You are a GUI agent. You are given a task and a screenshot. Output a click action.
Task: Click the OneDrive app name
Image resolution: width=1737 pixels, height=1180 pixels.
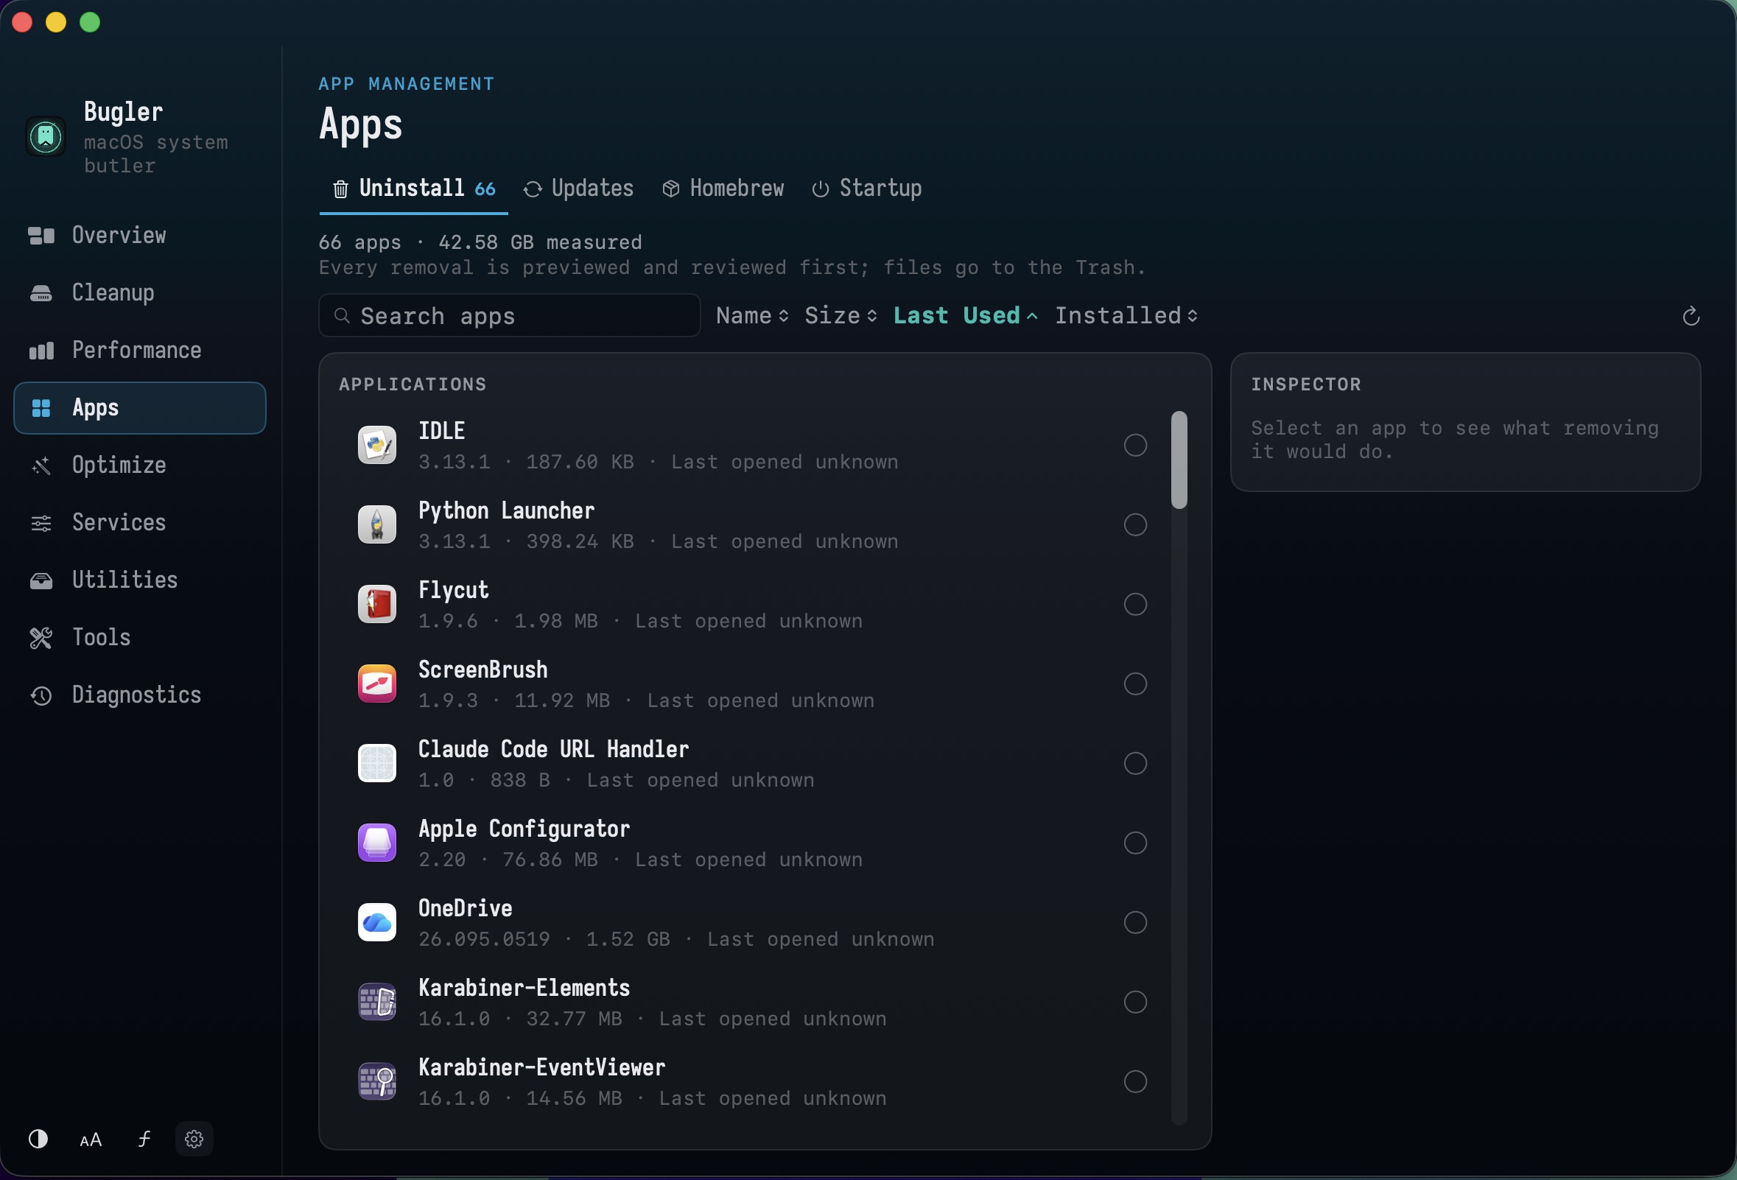pyautogui.click(x=465, y=909)
